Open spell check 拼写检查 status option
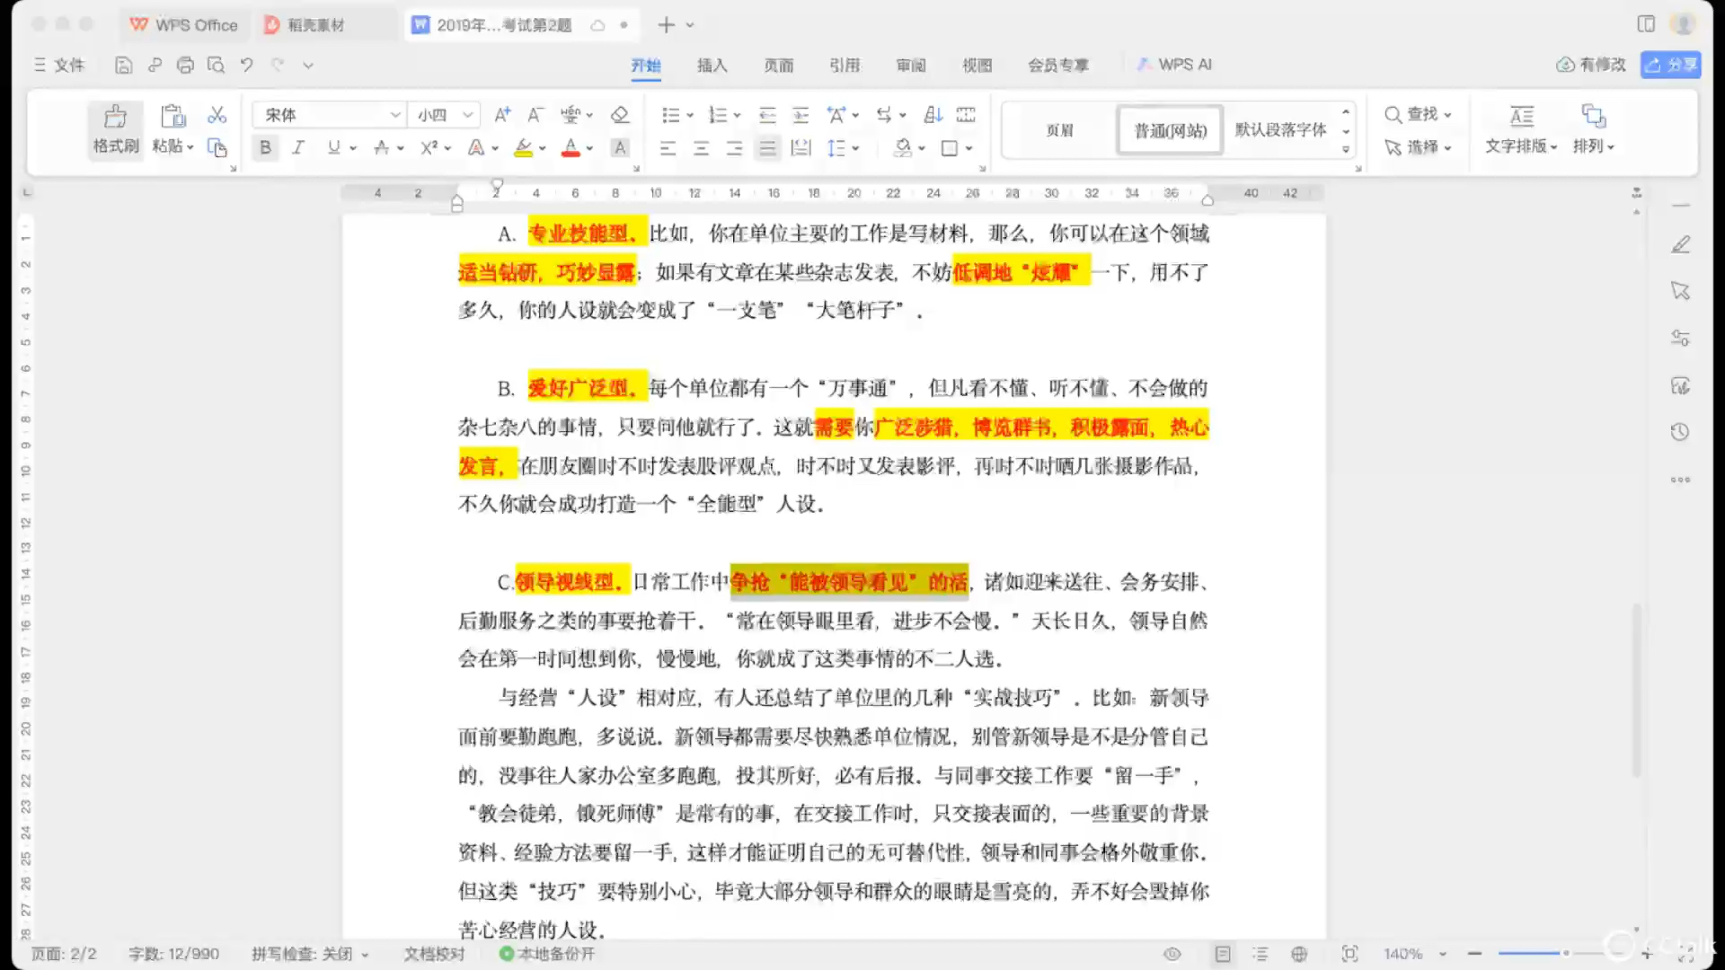Viewport: 1725px width, 970px height. coord(310,954)
